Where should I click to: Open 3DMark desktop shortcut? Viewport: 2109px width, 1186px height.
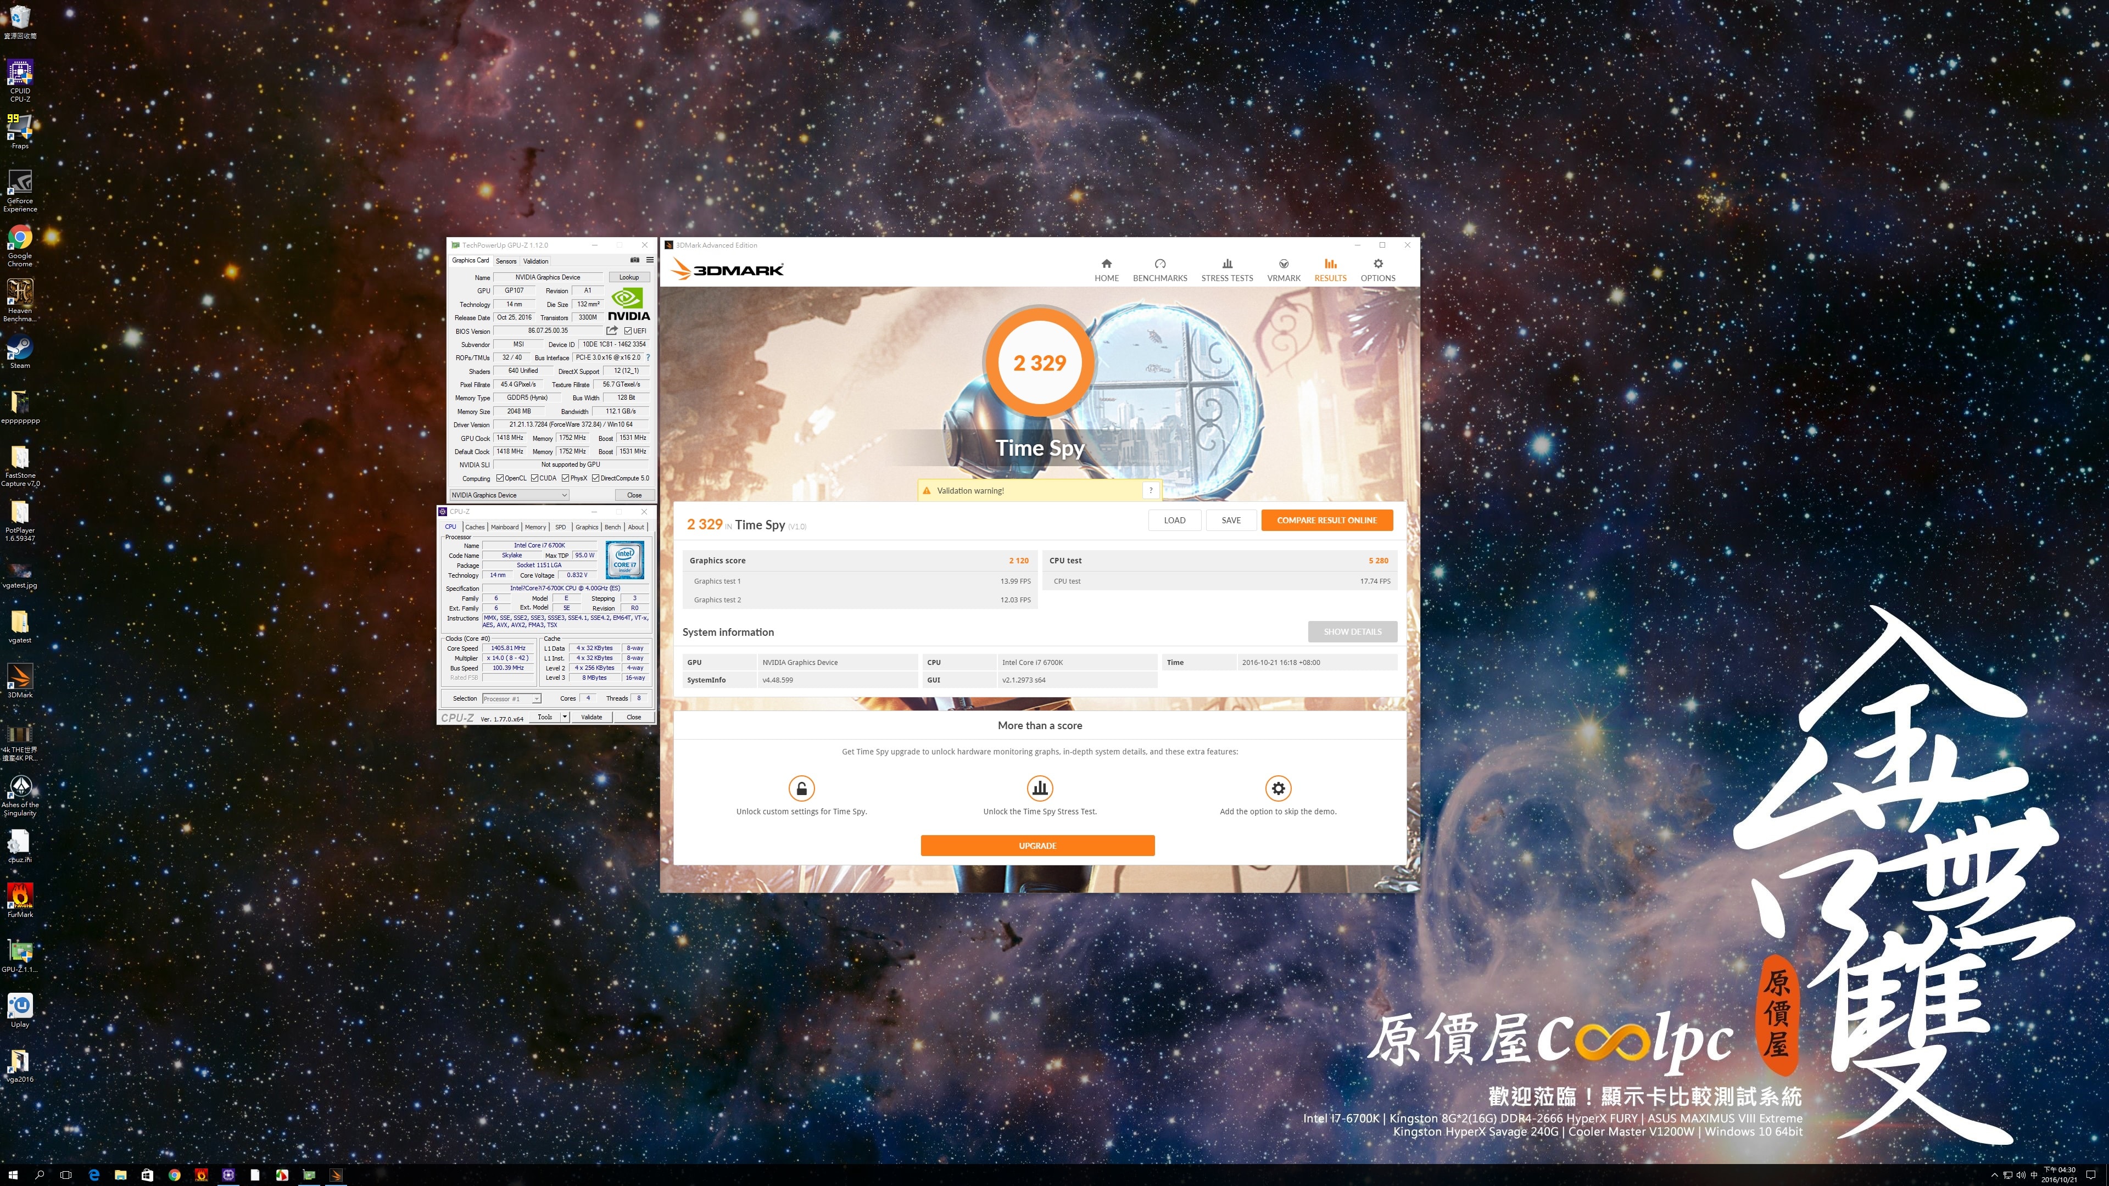pyautogui.click(x=20, y=680)
